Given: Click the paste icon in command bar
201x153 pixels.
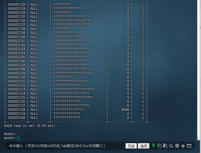Looking at the screenshot, I should tap(165, 146).
